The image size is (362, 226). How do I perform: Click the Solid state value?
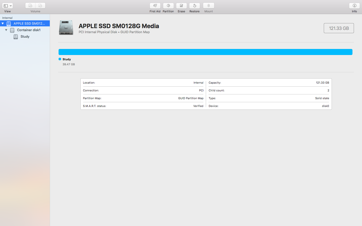pos(322,98)
